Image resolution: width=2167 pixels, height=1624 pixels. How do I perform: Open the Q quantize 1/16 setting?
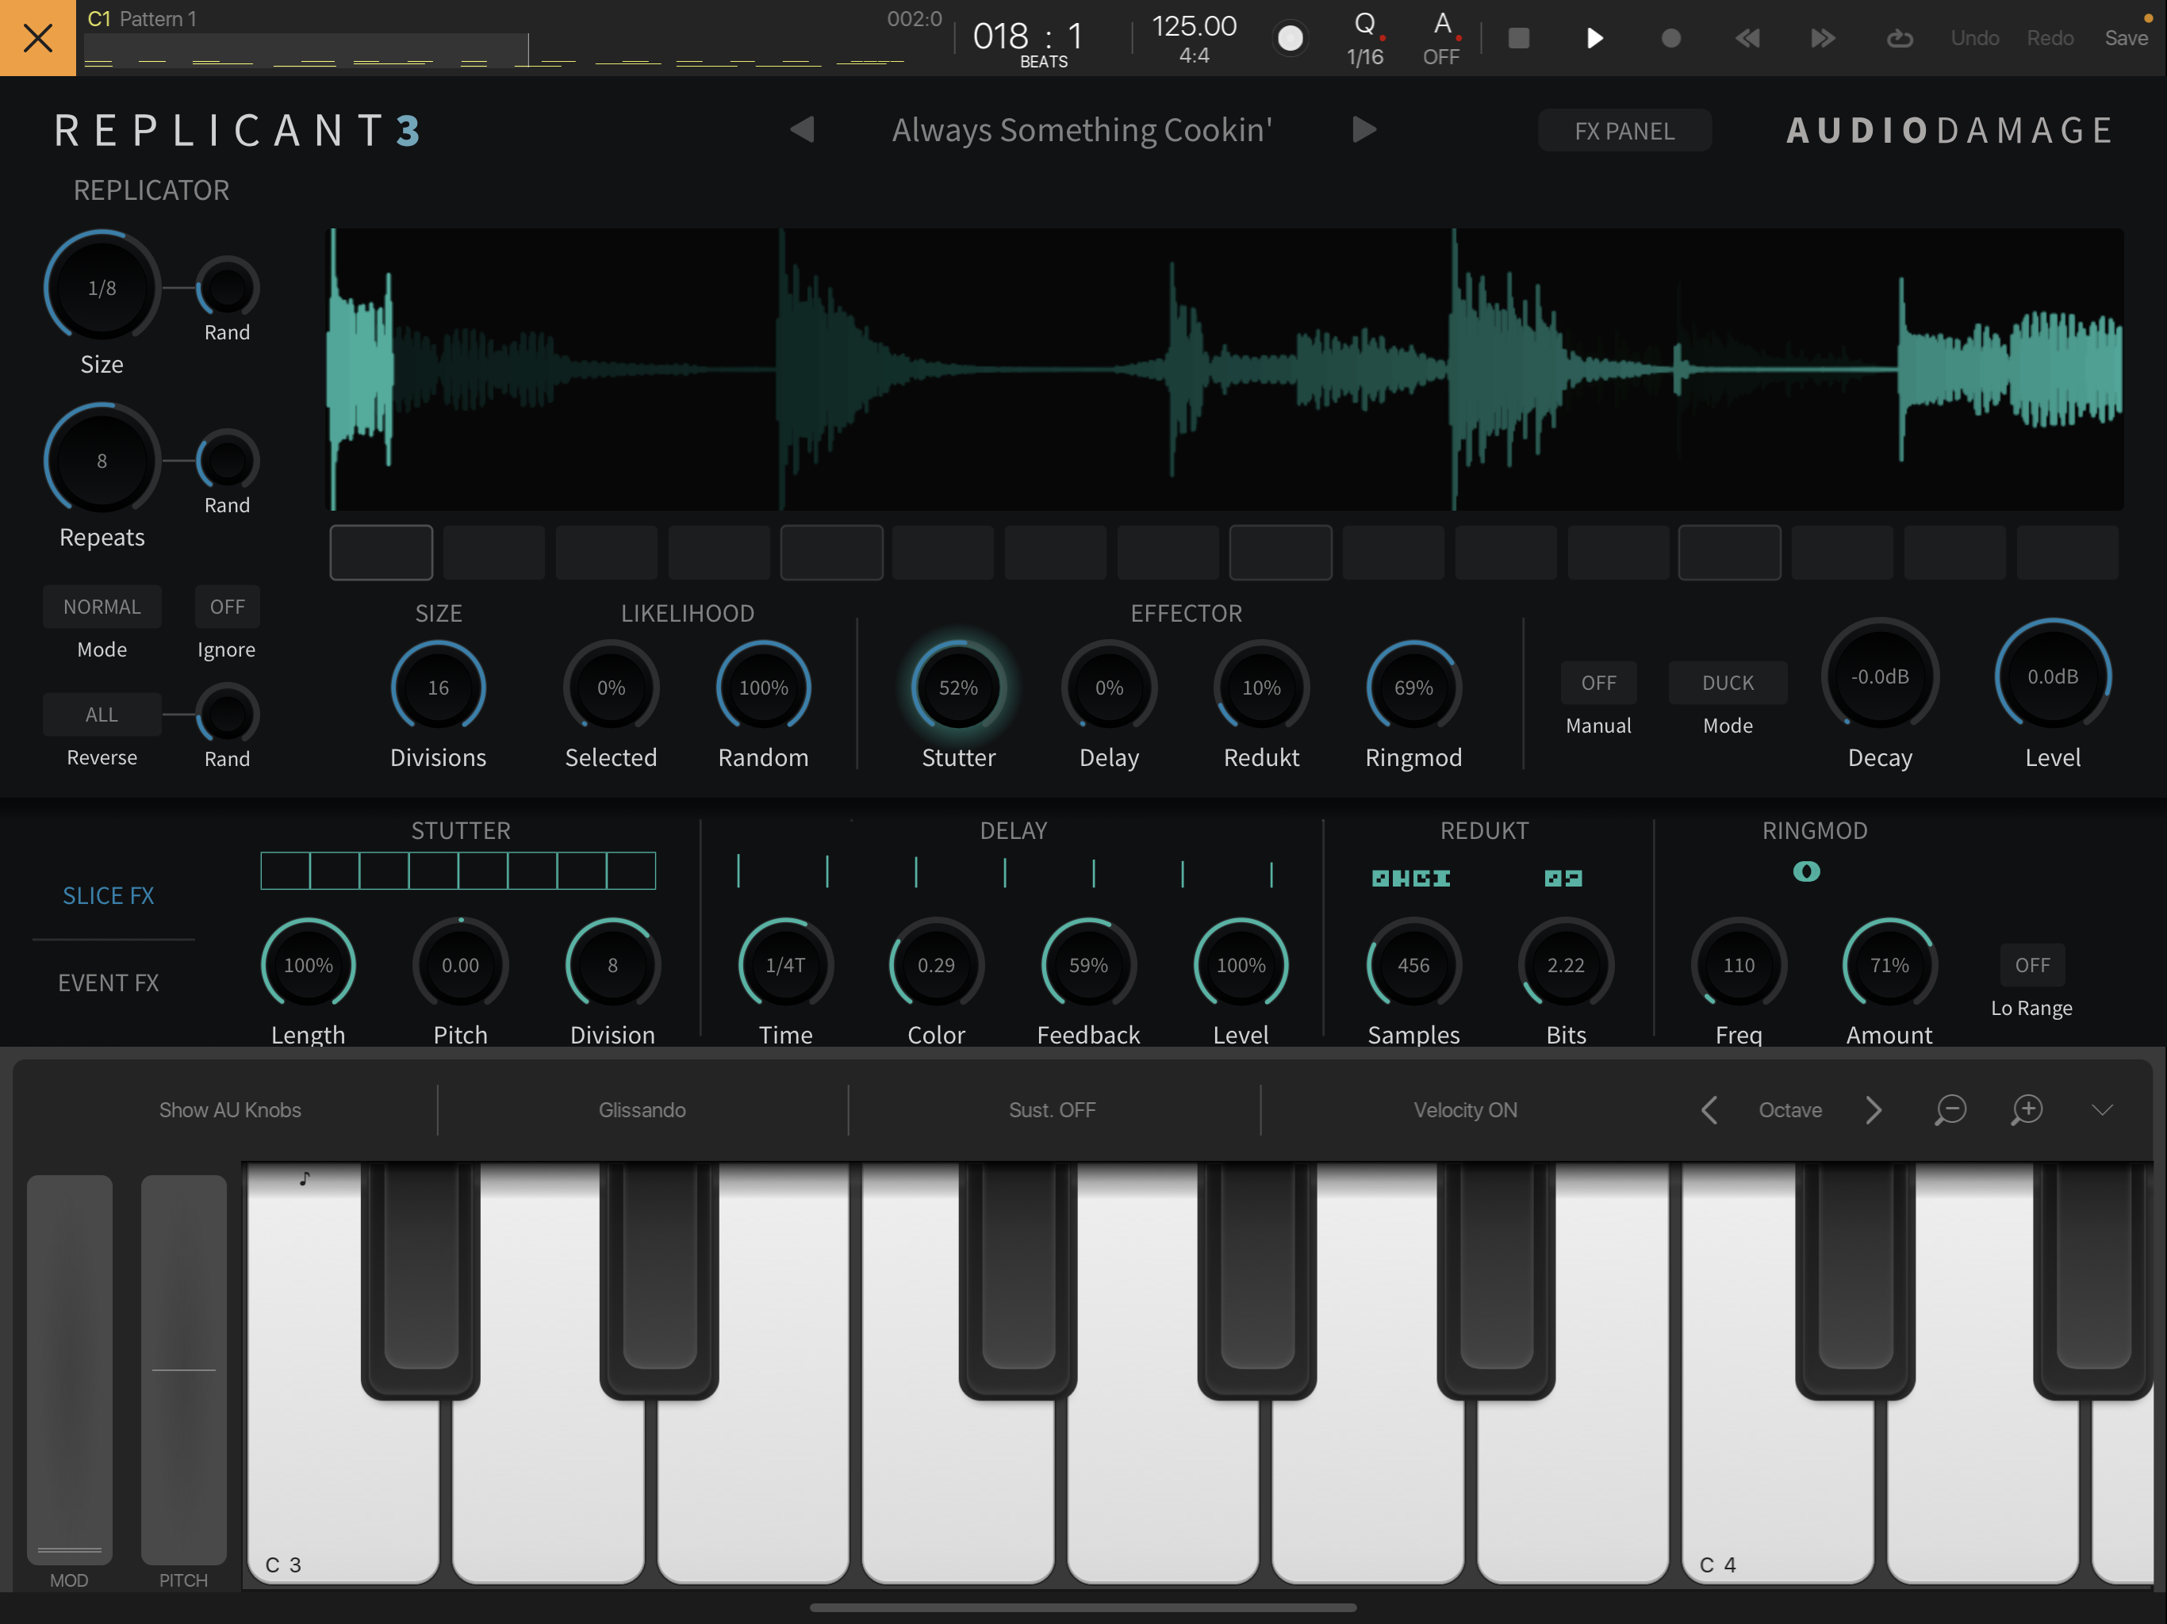coord(1364,38)
